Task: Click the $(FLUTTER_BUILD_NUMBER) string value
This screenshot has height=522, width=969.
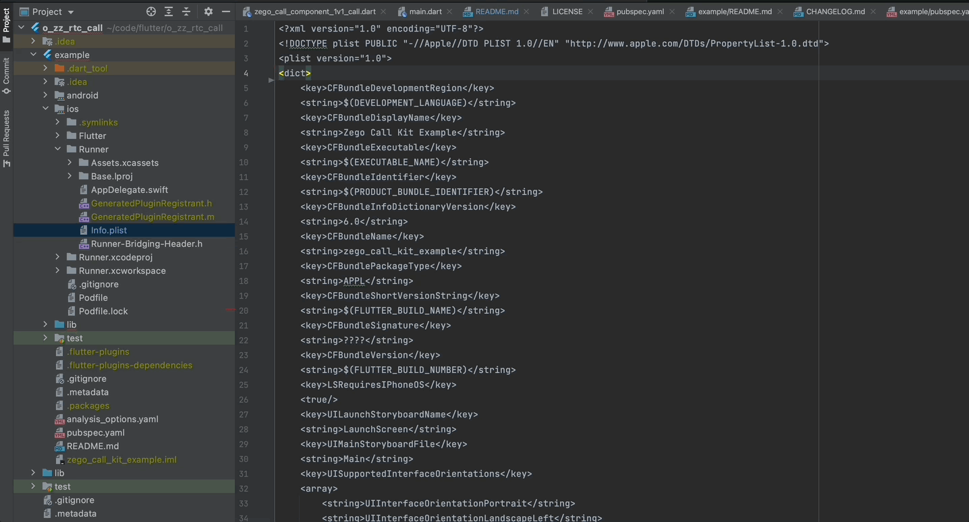Action: click(x=406, y=370)
